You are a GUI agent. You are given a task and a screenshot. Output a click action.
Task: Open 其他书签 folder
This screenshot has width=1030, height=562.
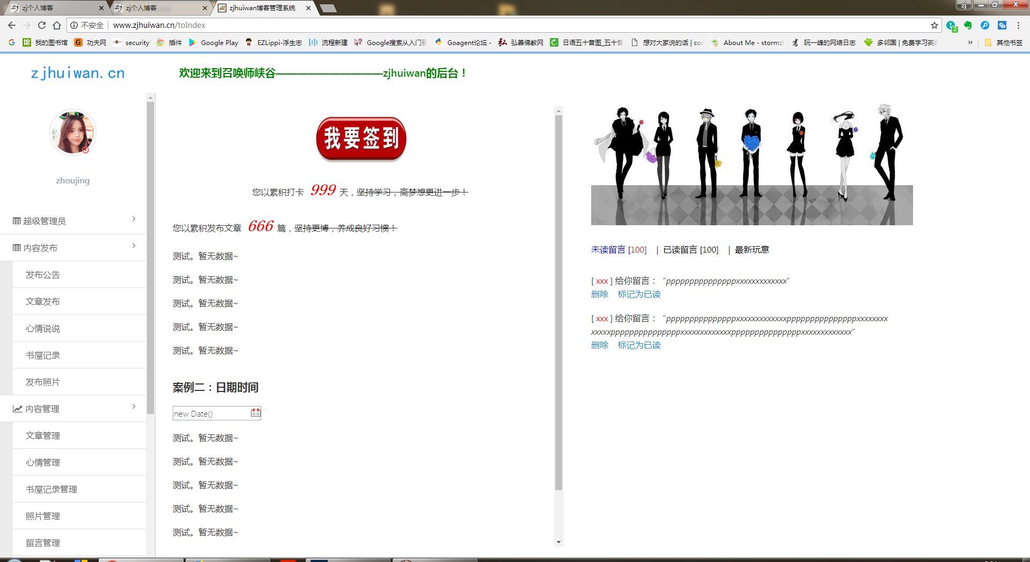pyautogui.click(x=1003, y=42)
